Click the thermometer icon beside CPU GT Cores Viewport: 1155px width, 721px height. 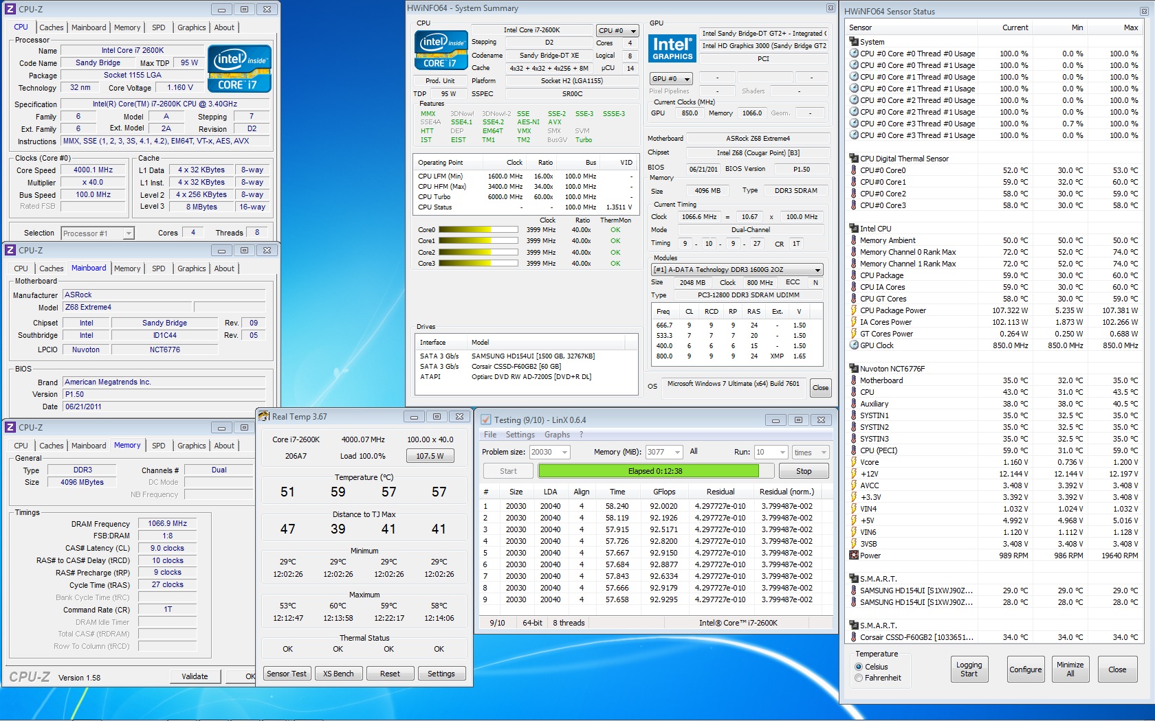tap(854, 299)
